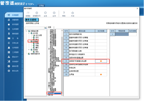Select 会计主管 in the tree

(38, 35)
